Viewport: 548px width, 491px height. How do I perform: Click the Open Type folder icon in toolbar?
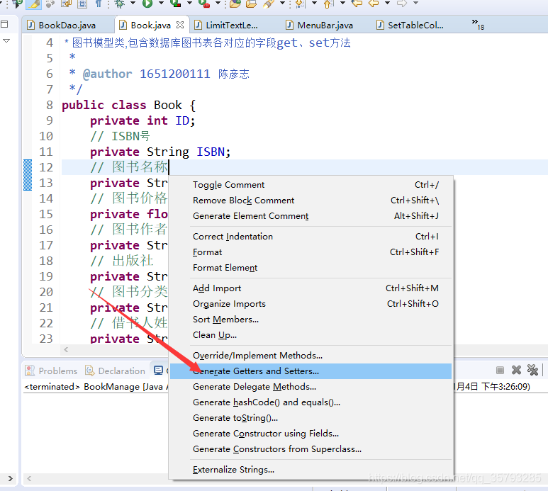[x=235, y=4]
